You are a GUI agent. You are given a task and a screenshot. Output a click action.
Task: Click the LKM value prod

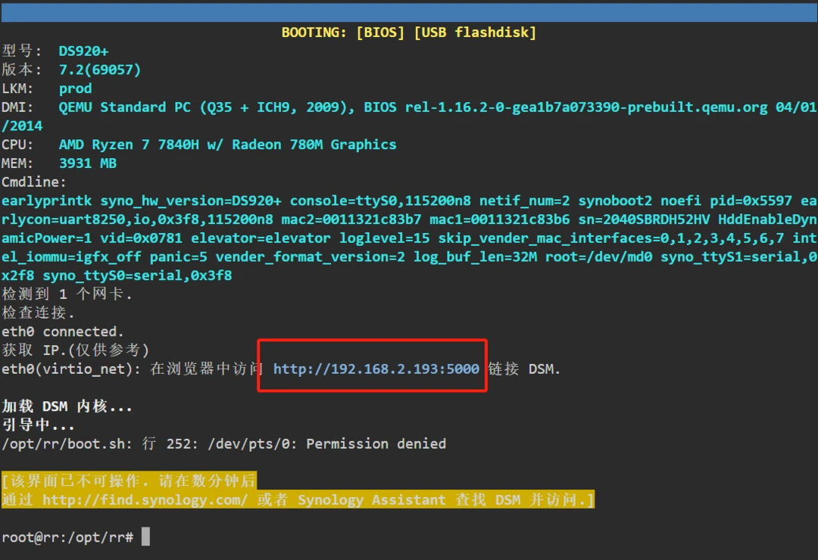75,89
